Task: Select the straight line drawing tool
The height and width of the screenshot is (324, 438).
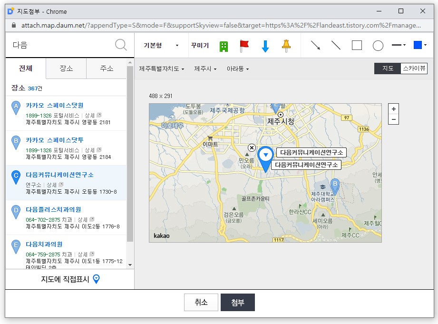Action: (336, 45)
